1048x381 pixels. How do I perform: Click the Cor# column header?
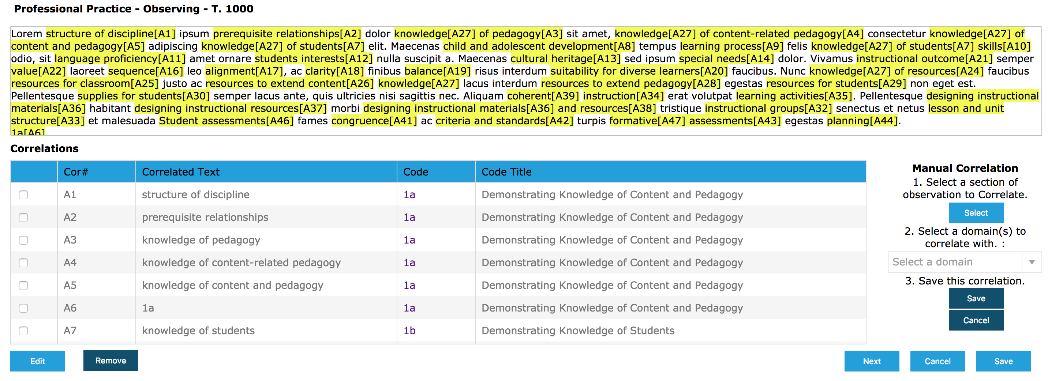96,172
